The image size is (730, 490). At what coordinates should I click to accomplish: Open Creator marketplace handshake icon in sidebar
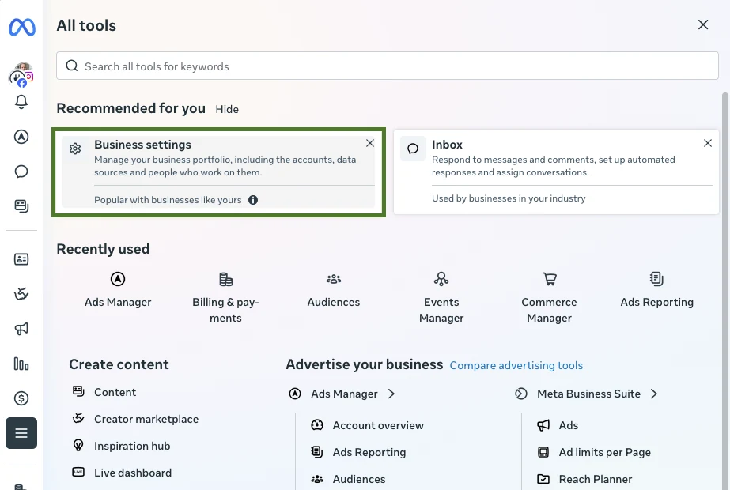point(21,294)
